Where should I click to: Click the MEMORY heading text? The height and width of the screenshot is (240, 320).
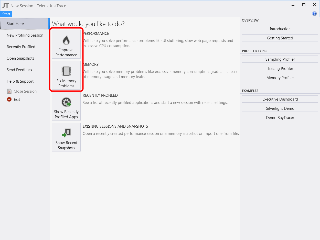(91, 64)
